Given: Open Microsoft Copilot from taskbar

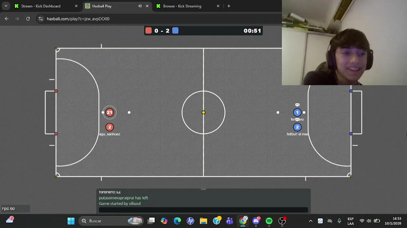Looking at the screenshot, I should pyautogui.click(x=164, y=221).
